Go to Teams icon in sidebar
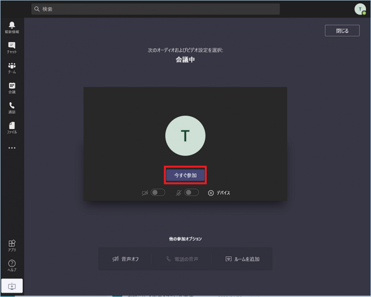The width and height of the screenshot is (371, 297). click(x=12, y=68)
